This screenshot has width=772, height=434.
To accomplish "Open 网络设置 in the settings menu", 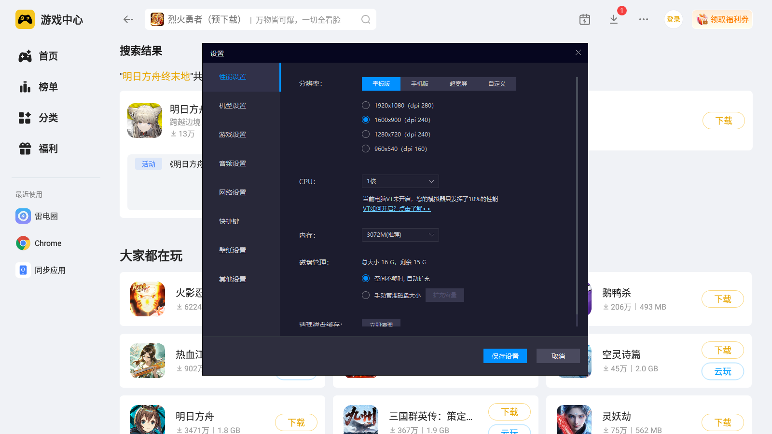I will click(x=241, y=193).
